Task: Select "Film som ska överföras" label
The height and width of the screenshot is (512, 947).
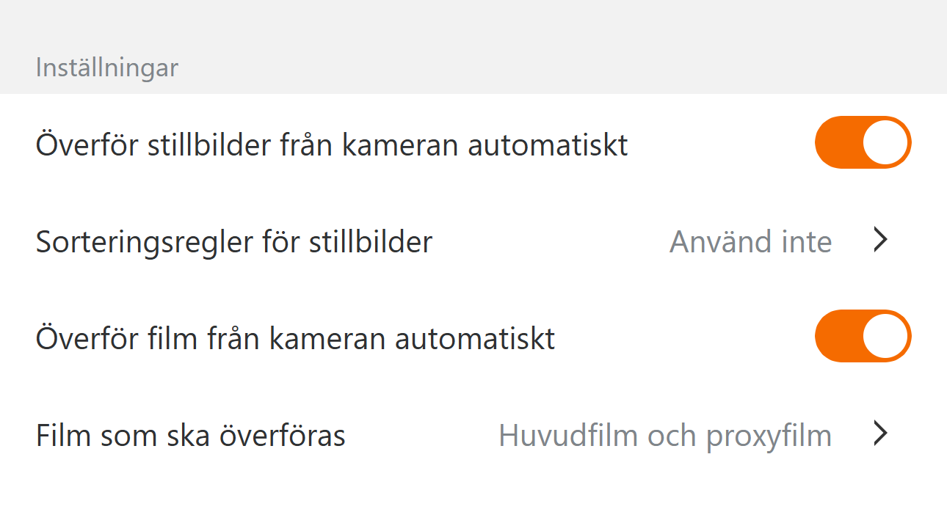Action: pos(191,436)
